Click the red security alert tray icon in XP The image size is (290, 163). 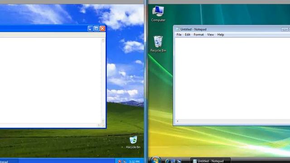click(120, 162)
